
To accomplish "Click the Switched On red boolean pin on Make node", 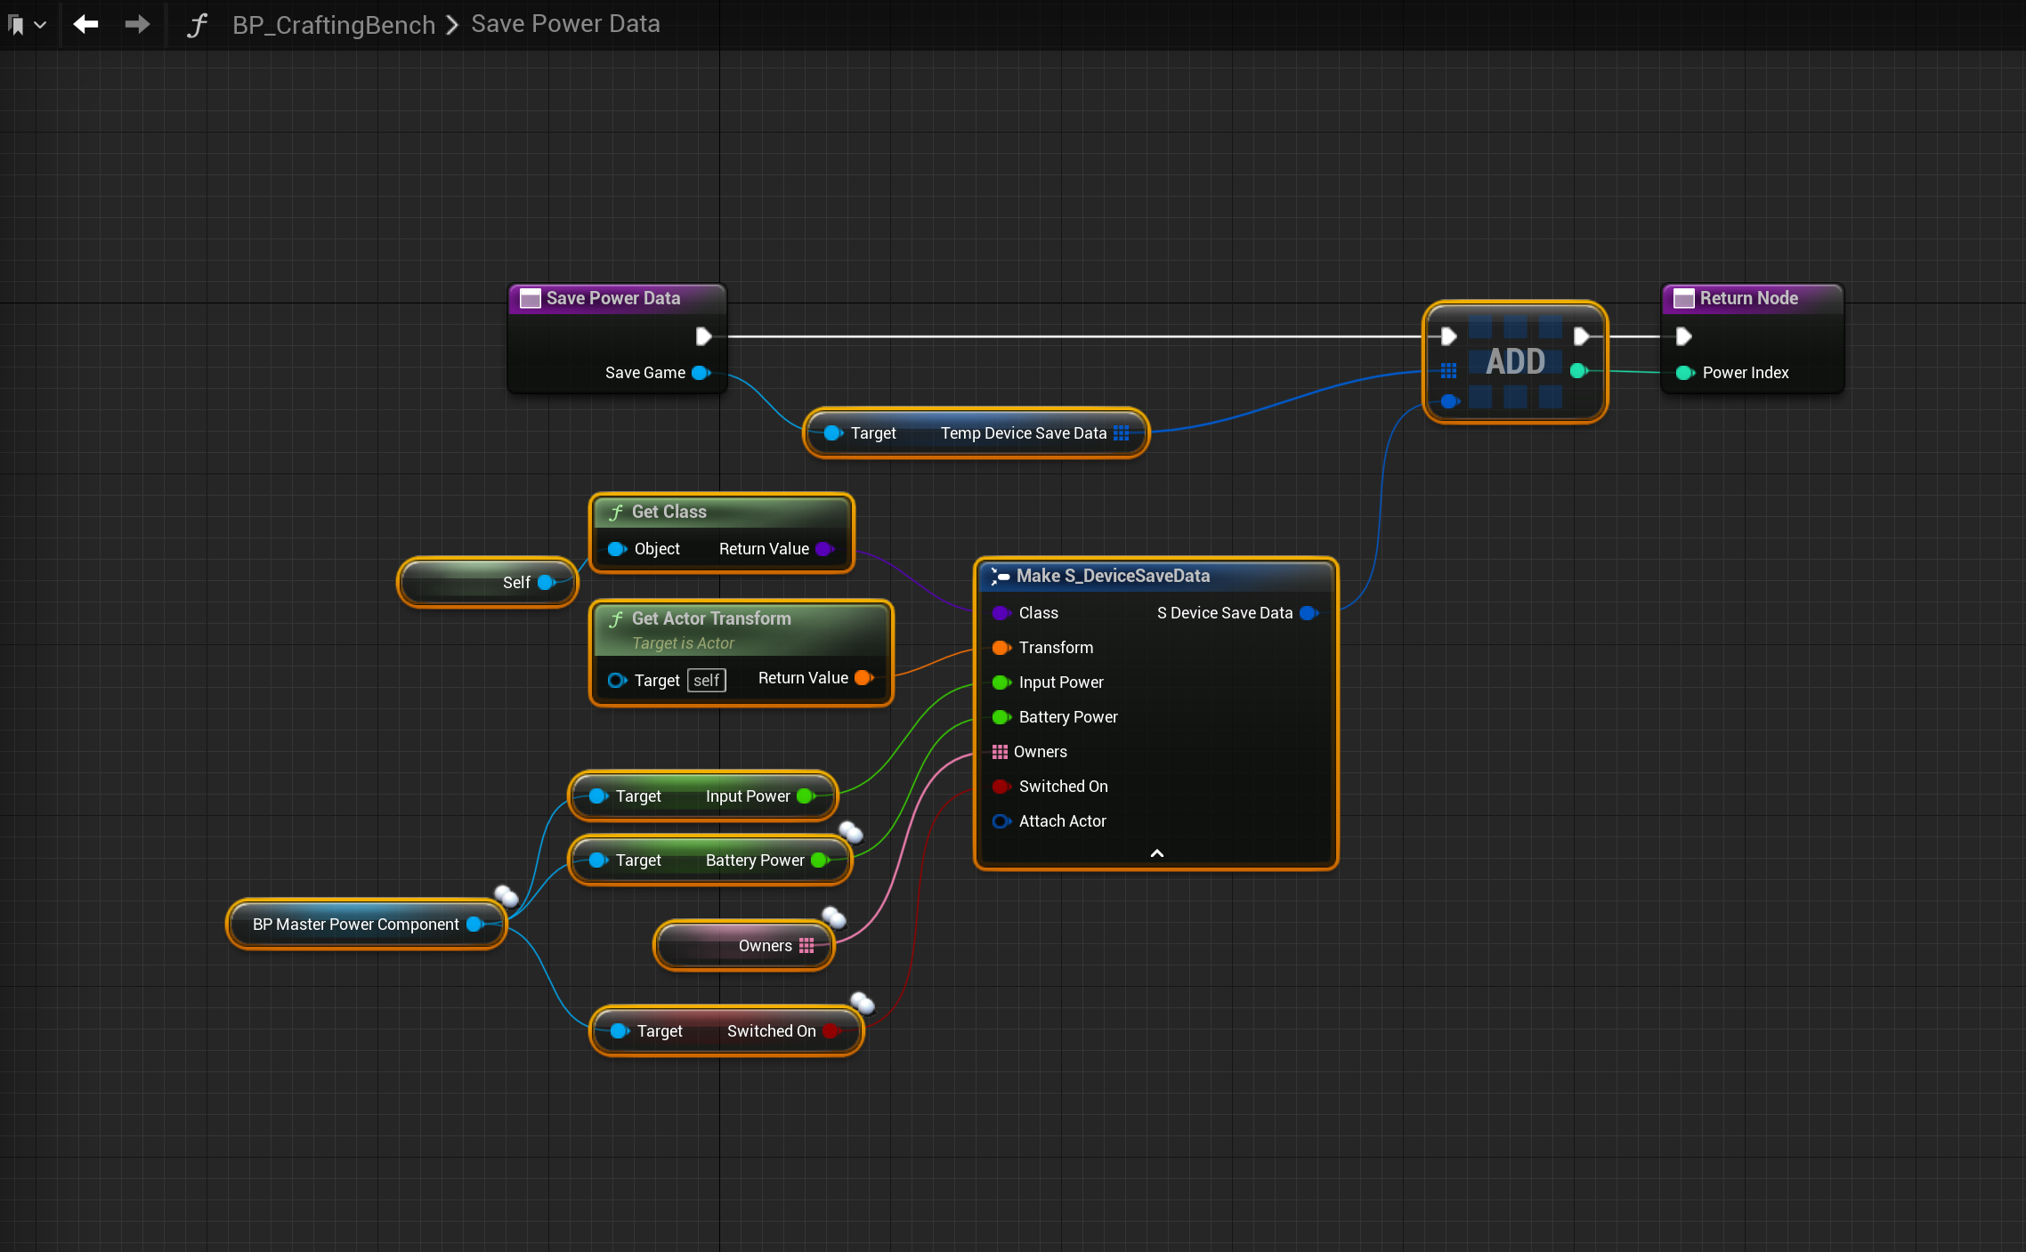I will (x=1001, y=787).
